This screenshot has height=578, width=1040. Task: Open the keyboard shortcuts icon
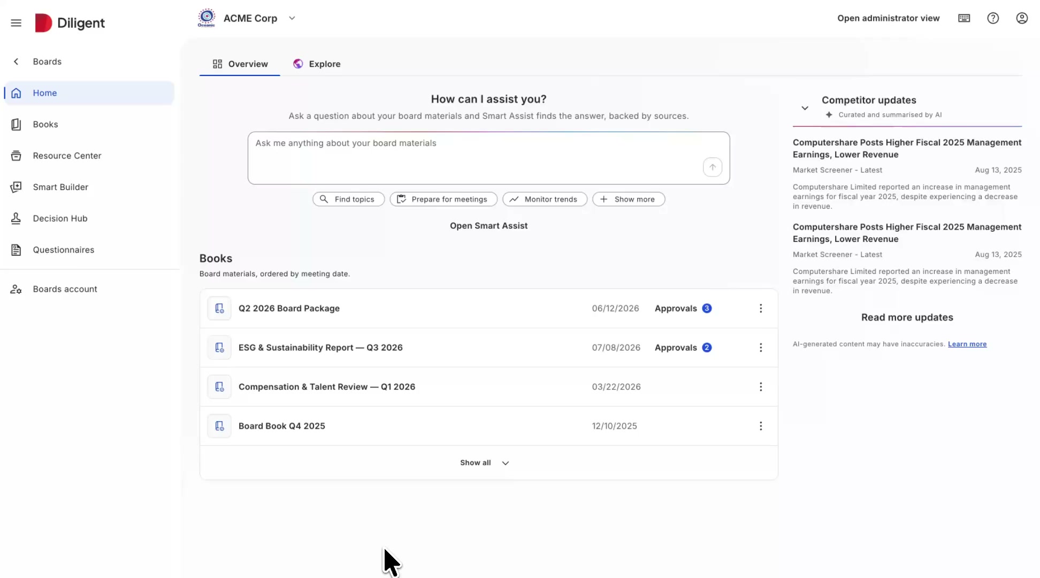(x=964, y=18)
